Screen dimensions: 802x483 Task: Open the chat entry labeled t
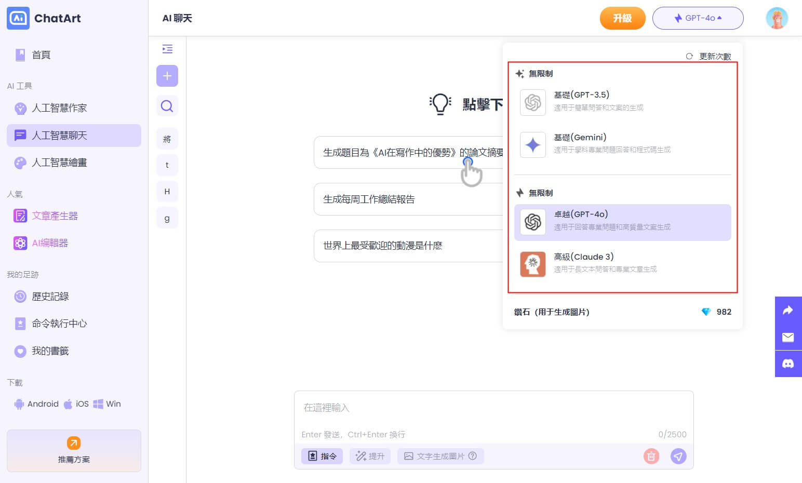coord(167,165)
